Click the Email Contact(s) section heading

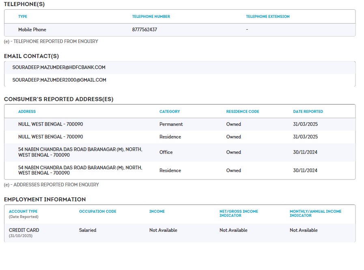click(31, 56)
